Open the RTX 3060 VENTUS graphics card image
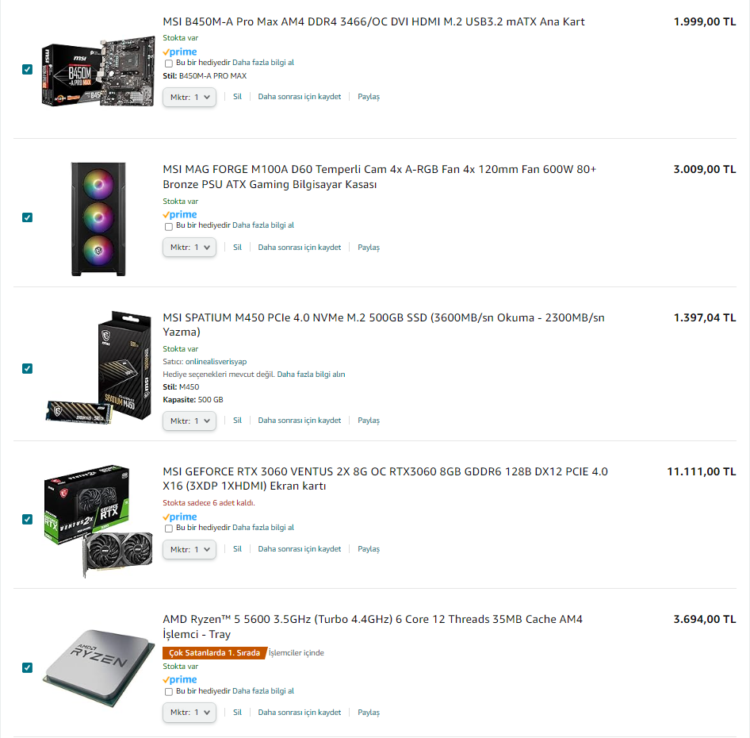 point(98,521)
